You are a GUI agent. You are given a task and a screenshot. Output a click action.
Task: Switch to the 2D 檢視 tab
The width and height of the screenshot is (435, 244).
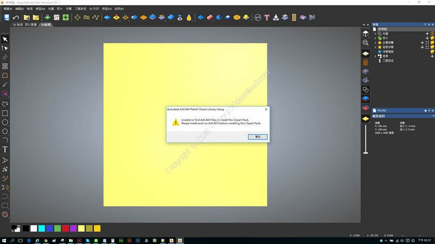[x=25, y=25]
